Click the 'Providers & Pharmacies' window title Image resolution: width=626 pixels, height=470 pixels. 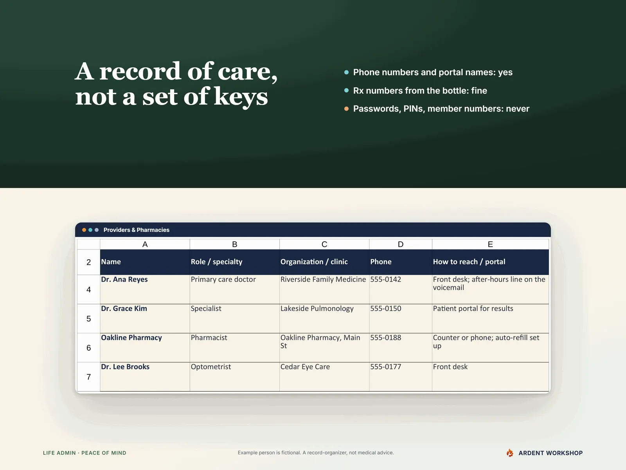point(137,230)
